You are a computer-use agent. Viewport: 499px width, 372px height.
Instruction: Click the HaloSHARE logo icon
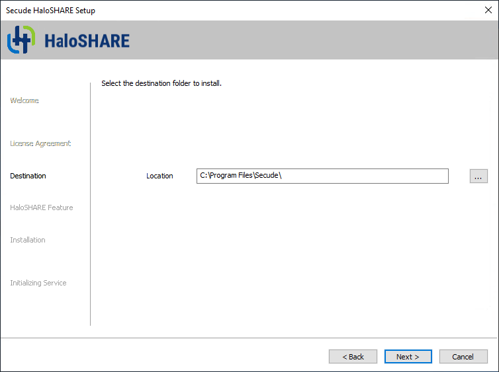[20, 40]
